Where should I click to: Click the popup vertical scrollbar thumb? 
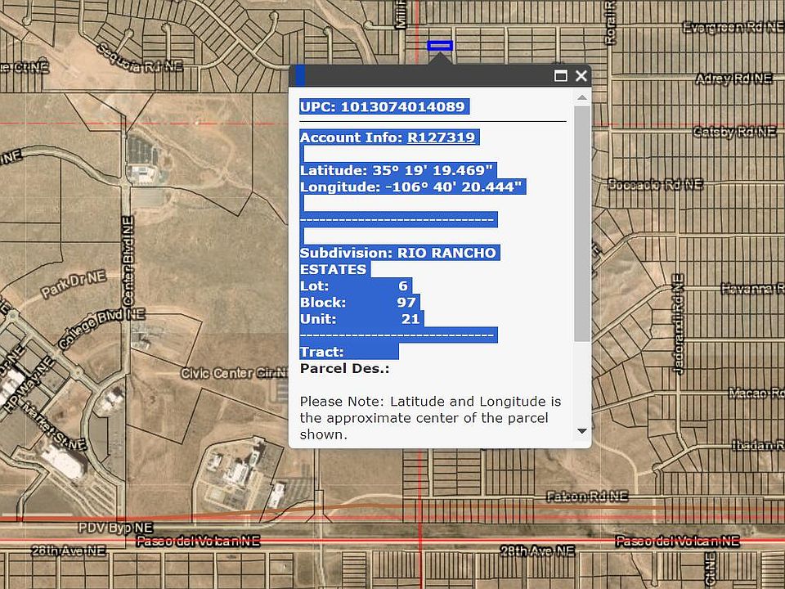[x=581, y=221]
